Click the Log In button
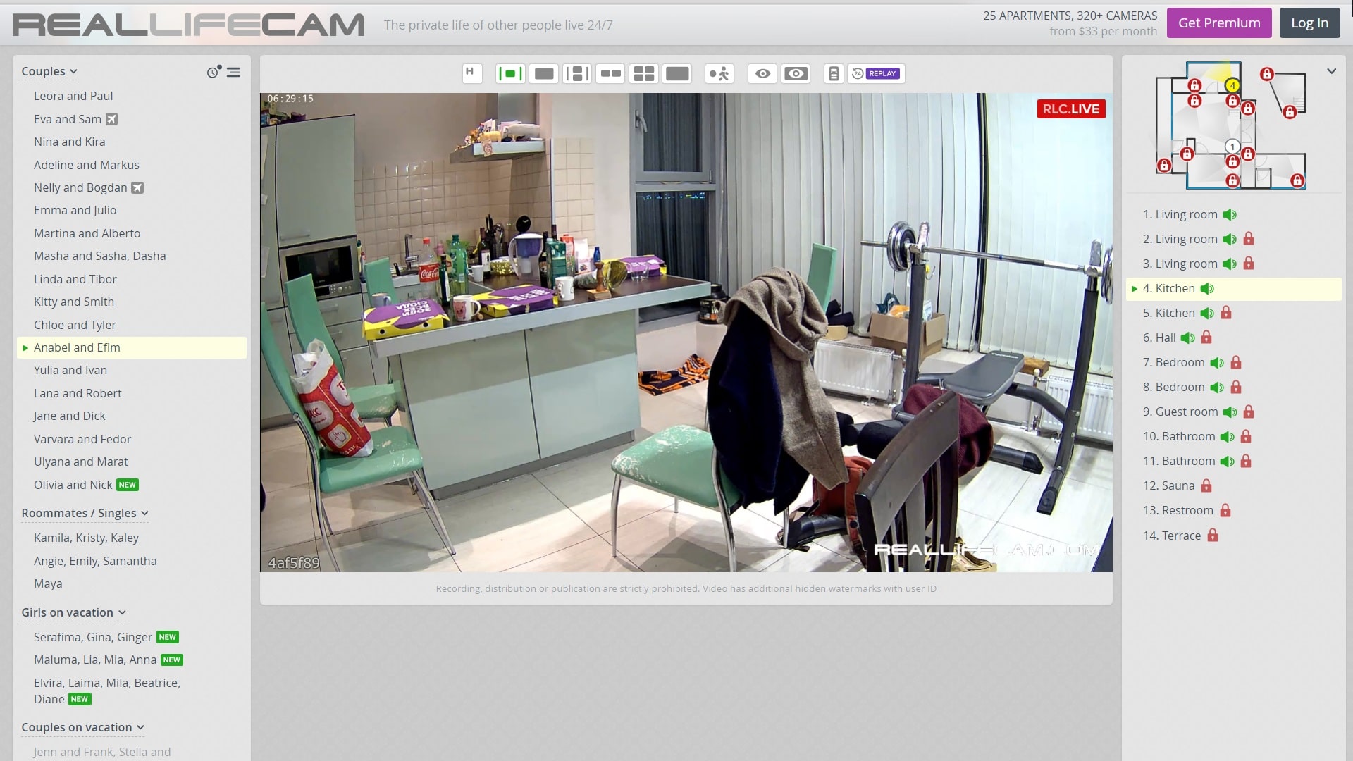Image resolution: width=1353 pixels, height=761 pixels. coord(1309,23)
